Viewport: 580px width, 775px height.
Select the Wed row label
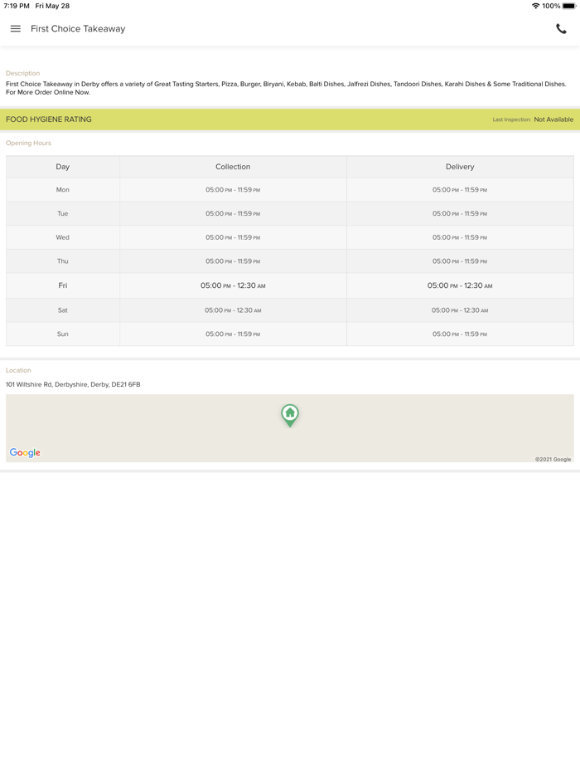(63, 237)
